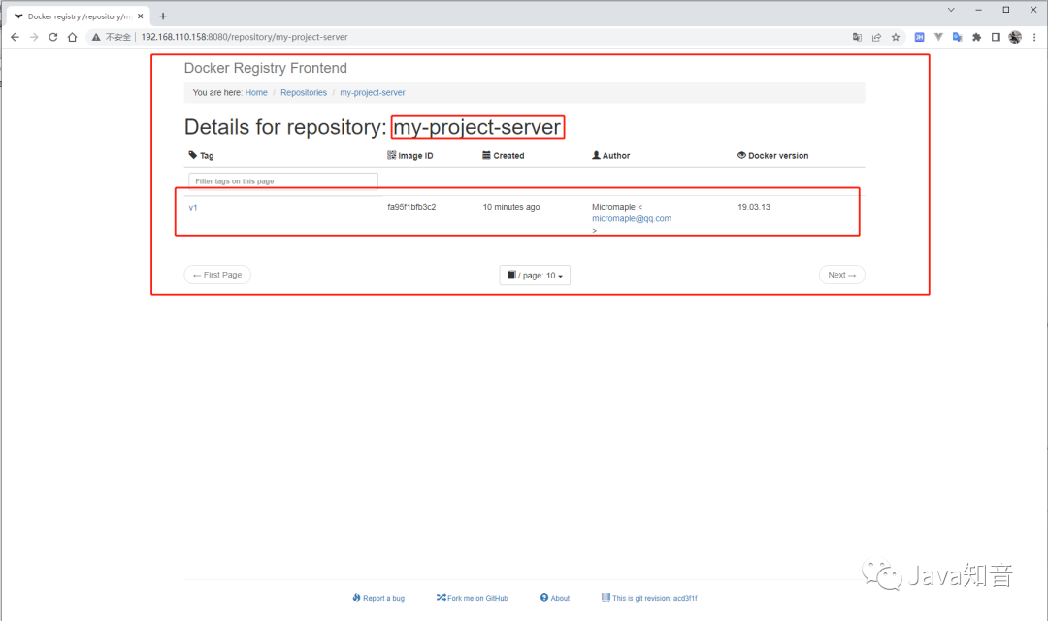Click the person icon beside the Author header
Viewport: 1048px width, 621px height.
point(594,155)
